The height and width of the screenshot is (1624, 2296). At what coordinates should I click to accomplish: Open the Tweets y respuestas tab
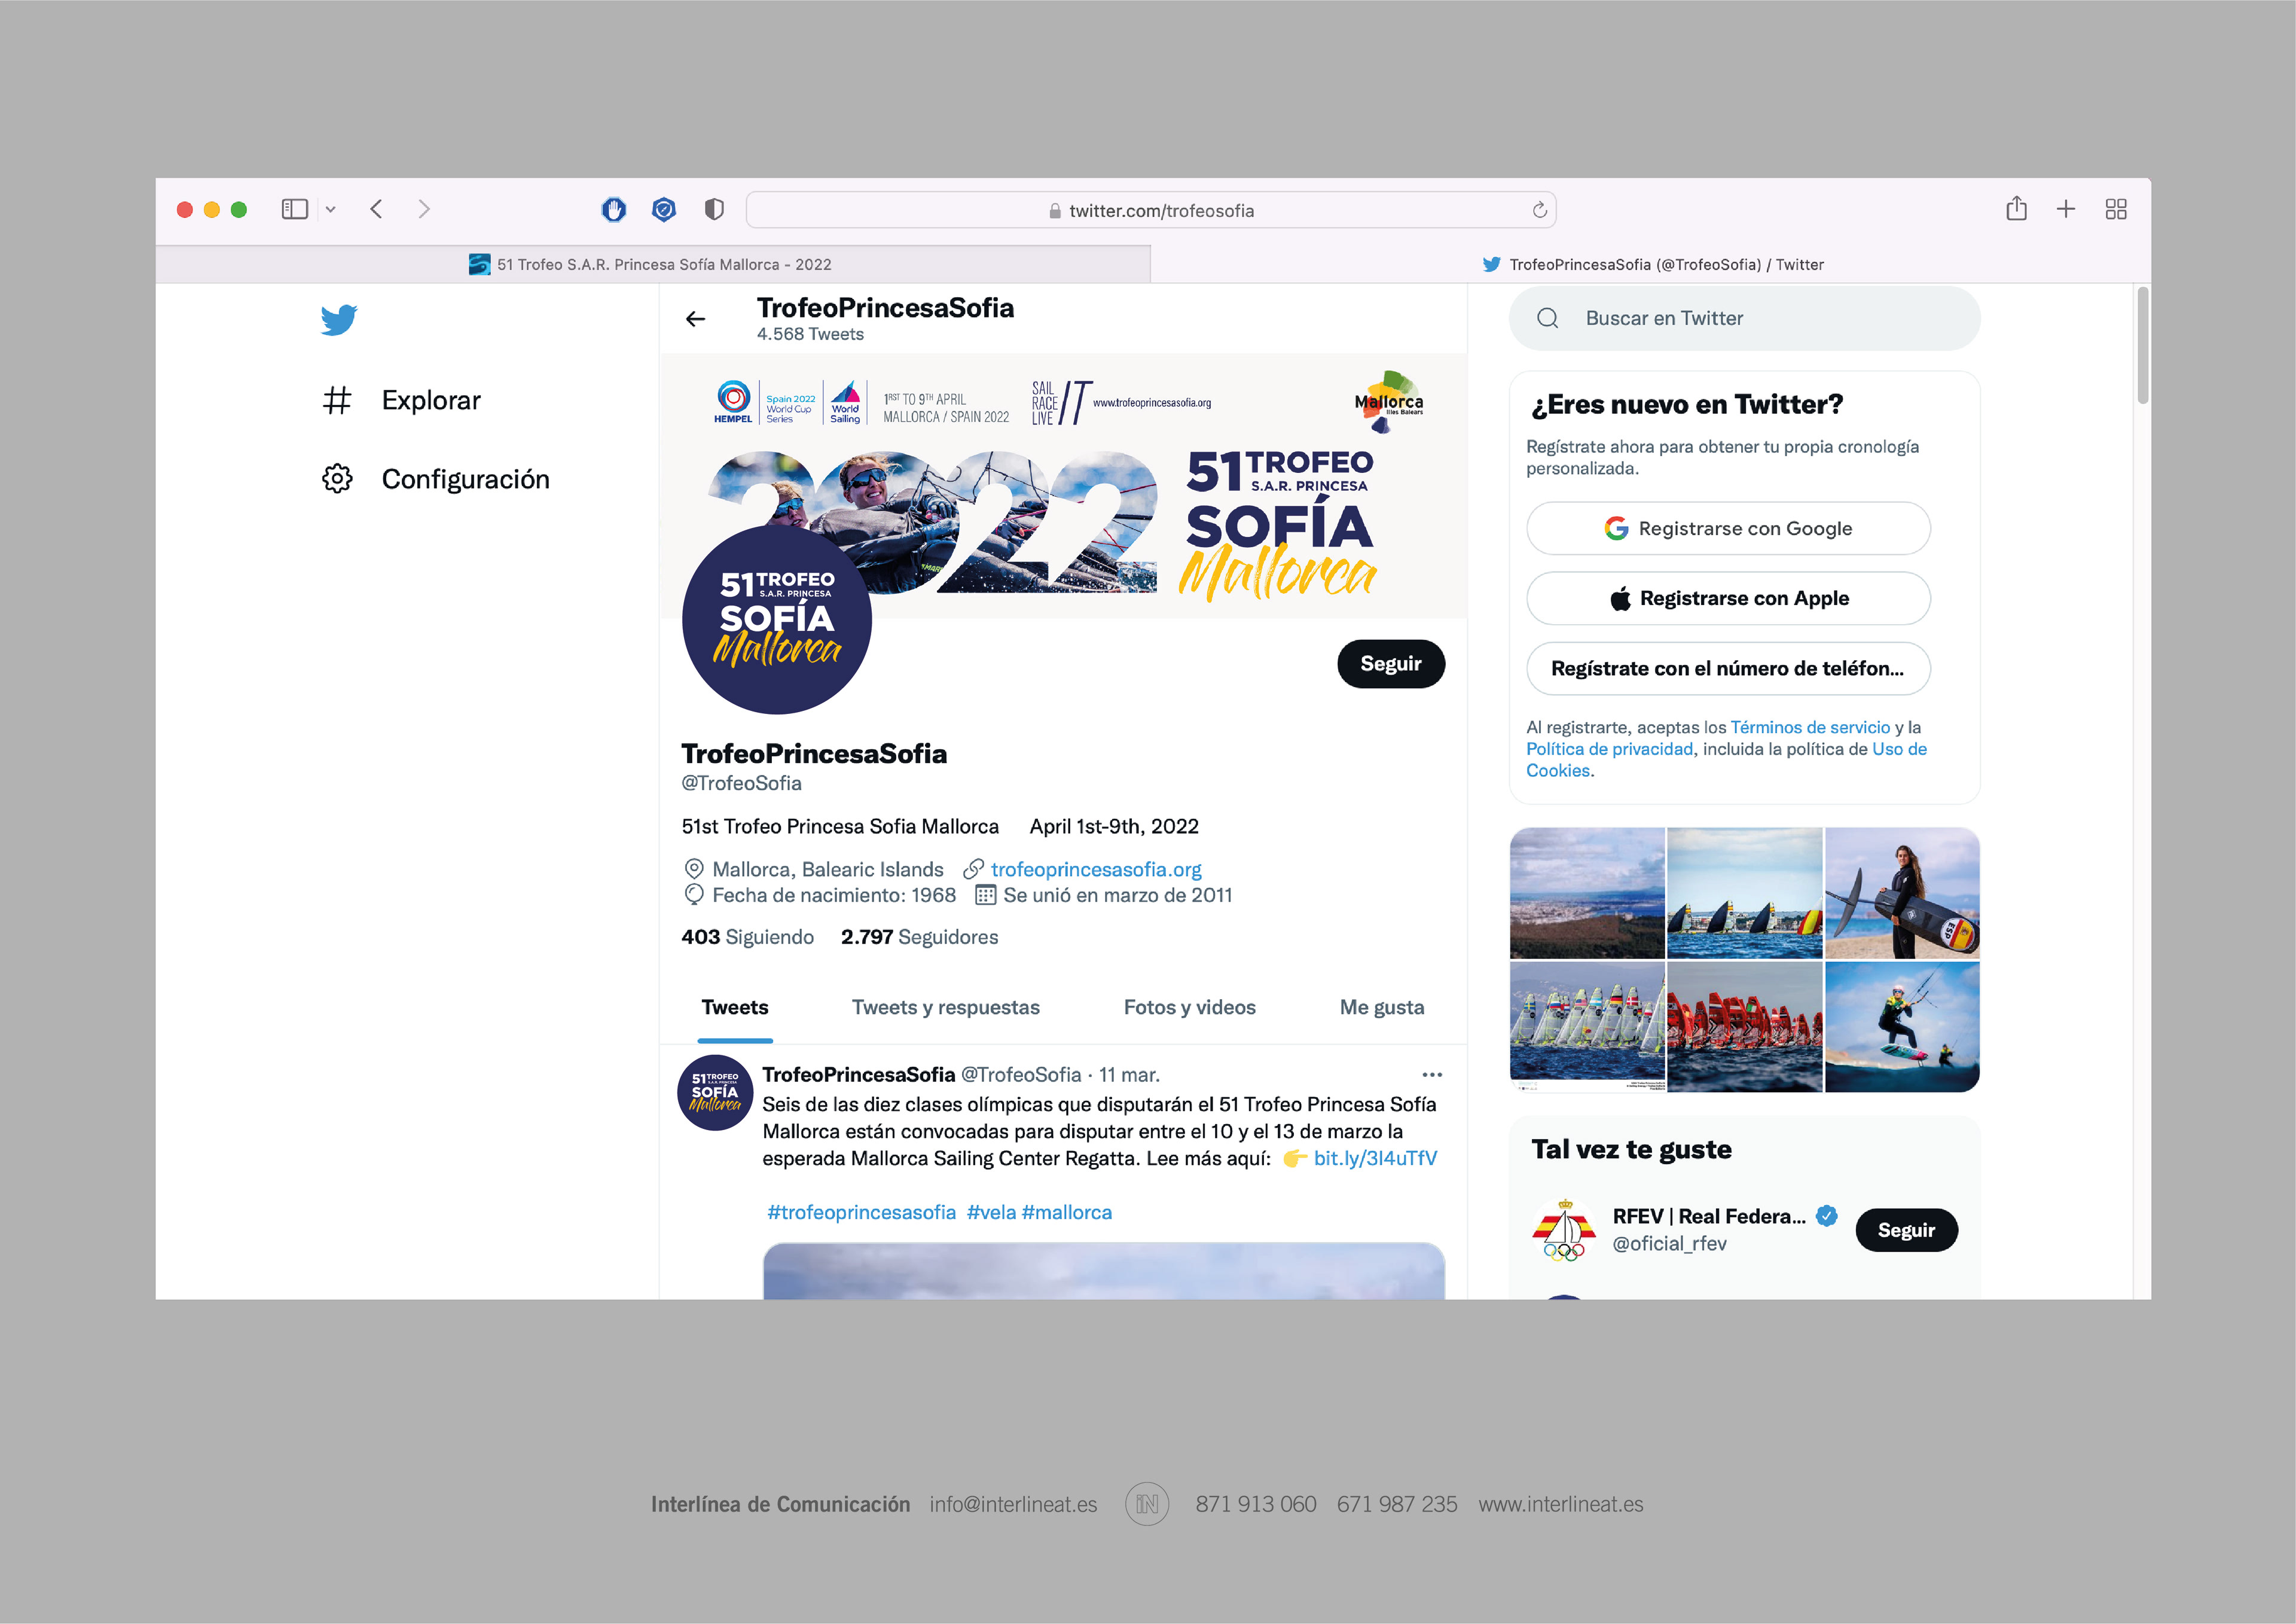945,1007
